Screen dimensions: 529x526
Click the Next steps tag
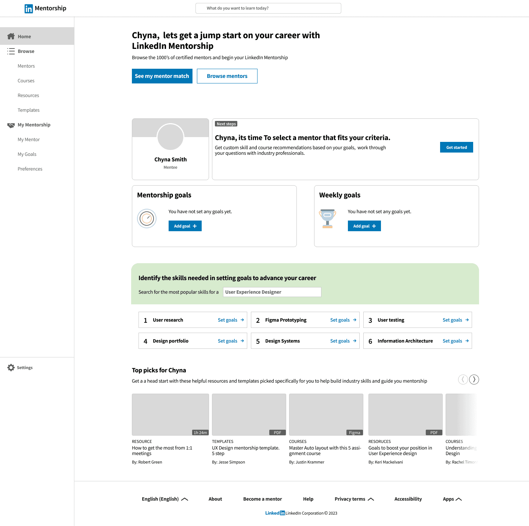(226, 124)
